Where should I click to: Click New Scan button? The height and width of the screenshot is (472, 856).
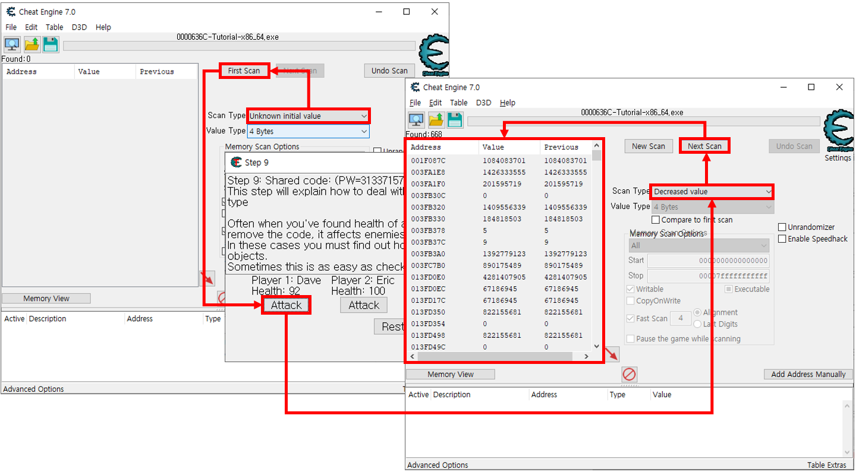649,146
